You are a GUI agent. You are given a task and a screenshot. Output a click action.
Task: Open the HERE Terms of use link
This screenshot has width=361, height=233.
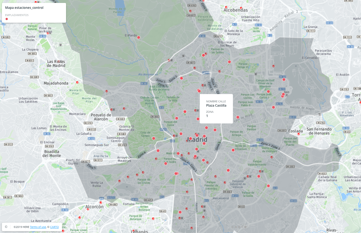[x=38, y=227]
